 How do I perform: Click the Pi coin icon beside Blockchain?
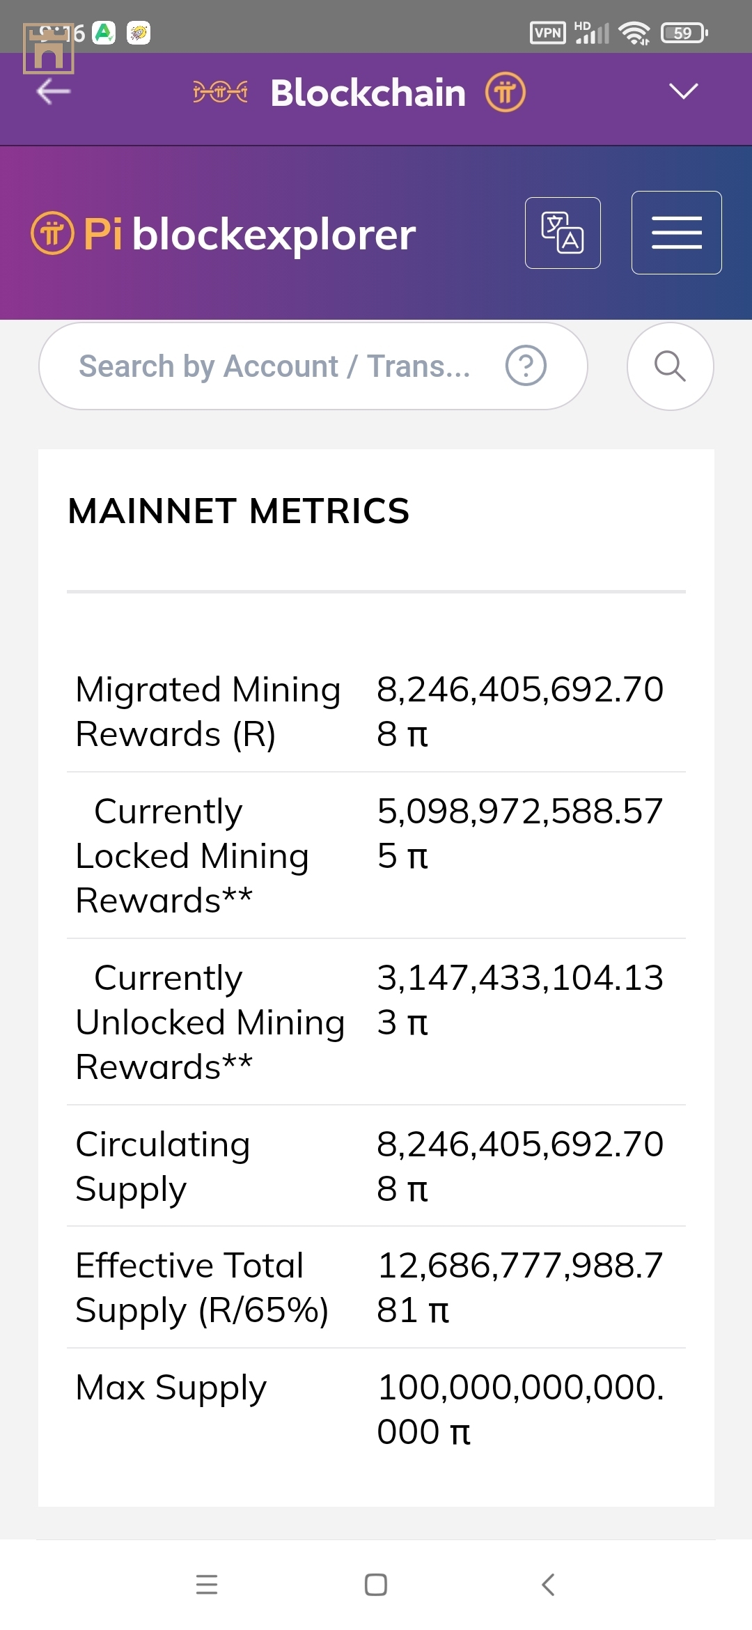[505, 92]
